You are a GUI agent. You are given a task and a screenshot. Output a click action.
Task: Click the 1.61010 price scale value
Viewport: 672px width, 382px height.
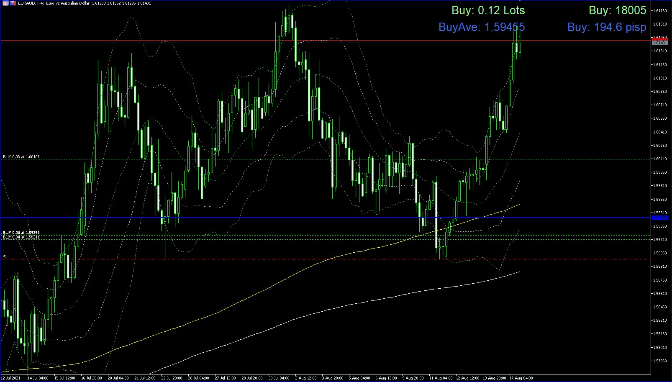click(660, 78)
